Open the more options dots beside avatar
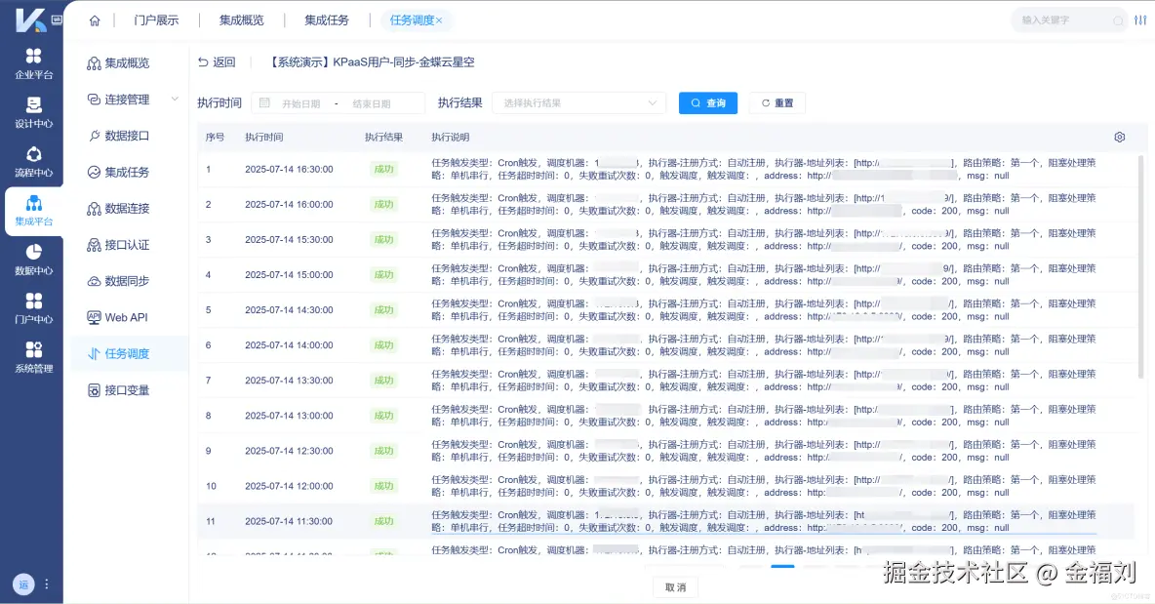Screen dimensions: 1155x604 47,584
